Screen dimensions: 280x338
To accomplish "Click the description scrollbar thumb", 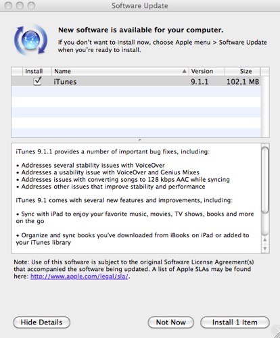I will coord(265,180).
